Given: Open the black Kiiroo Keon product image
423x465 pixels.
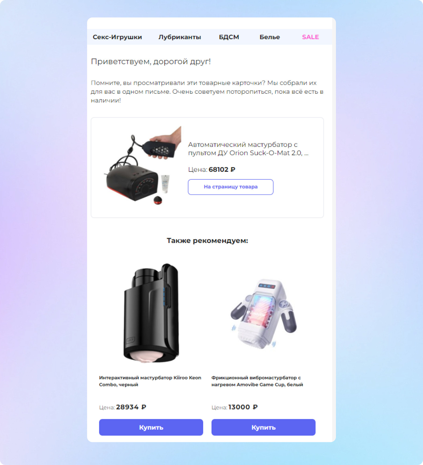Looking at the screenshot, I should click(151, 313).
